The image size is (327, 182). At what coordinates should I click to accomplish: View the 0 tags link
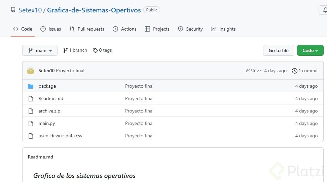tap(102, 50)
